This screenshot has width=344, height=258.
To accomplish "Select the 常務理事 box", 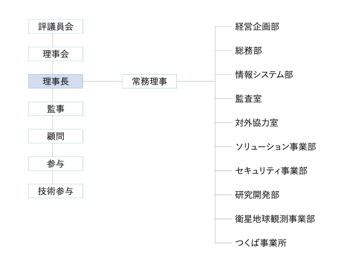I will click(x=149, y=81).
